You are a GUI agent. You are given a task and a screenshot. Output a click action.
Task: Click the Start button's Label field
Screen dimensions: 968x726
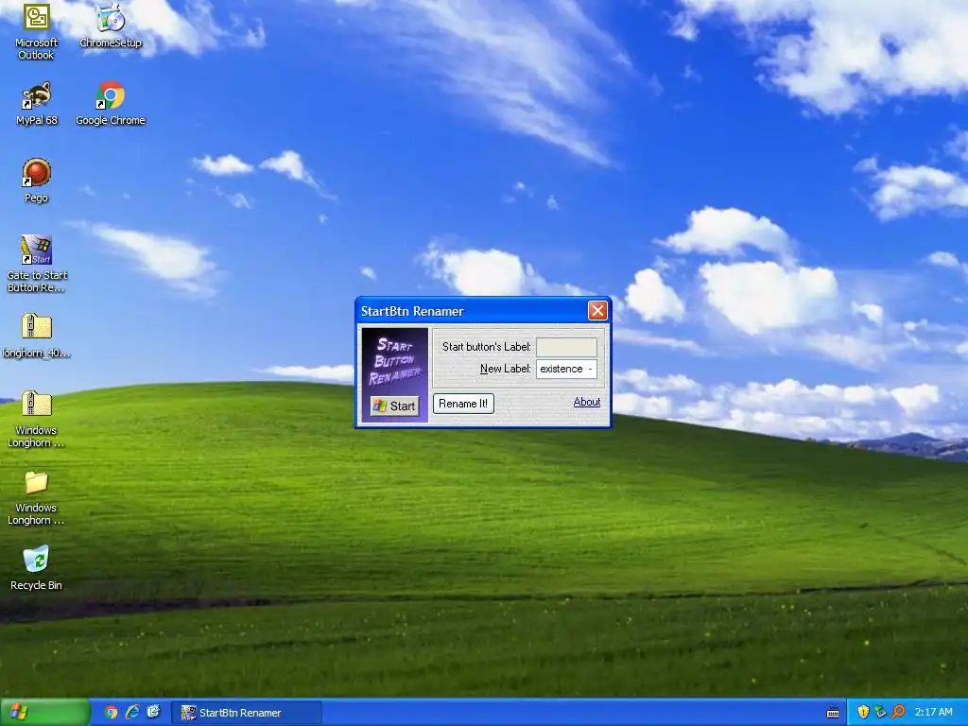coord(566,347)
